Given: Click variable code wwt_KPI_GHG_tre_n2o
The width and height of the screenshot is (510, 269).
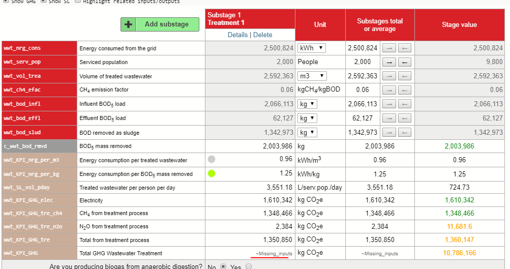Looking at the screenshot, I should (33, 226).
